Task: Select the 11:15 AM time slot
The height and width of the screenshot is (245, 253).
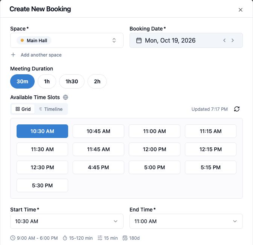Action: pyautogui.click(x=210, y=131)
